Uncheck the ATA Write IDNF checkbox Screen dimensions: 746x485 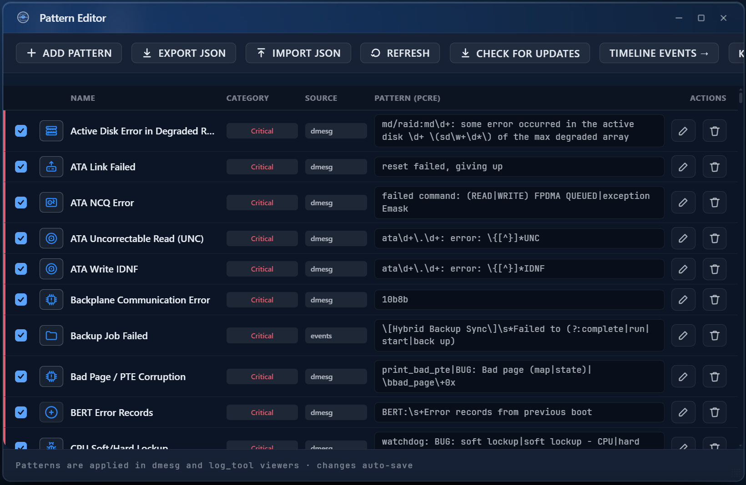[21, 269]
